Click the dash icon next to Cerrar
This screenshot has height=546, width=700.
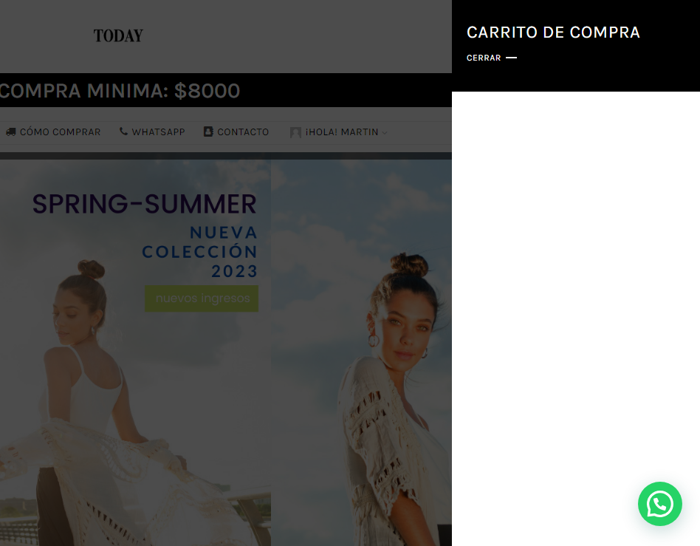click(x=511, y=58)
